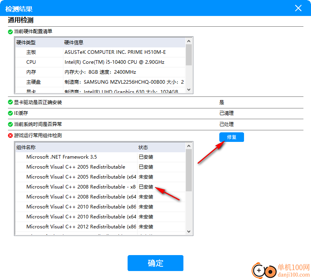Click the 状态 column header
The height and width of the screenshot is (279, 311).
[x=161, y=147]
